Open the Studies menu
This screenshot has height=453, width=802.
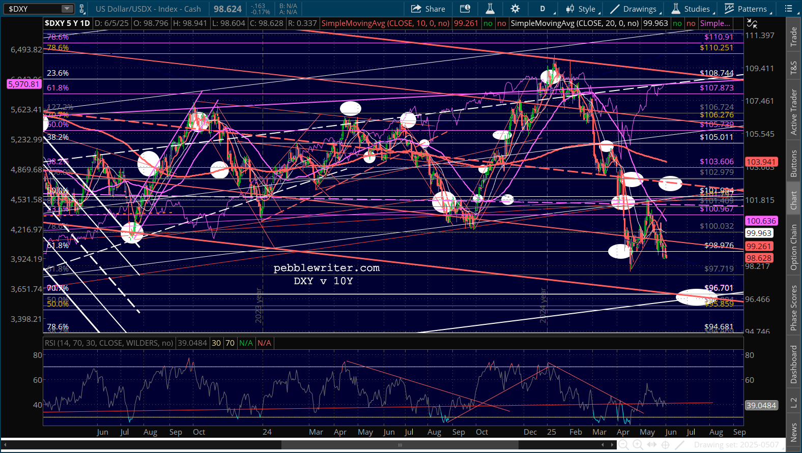(691, 9)
